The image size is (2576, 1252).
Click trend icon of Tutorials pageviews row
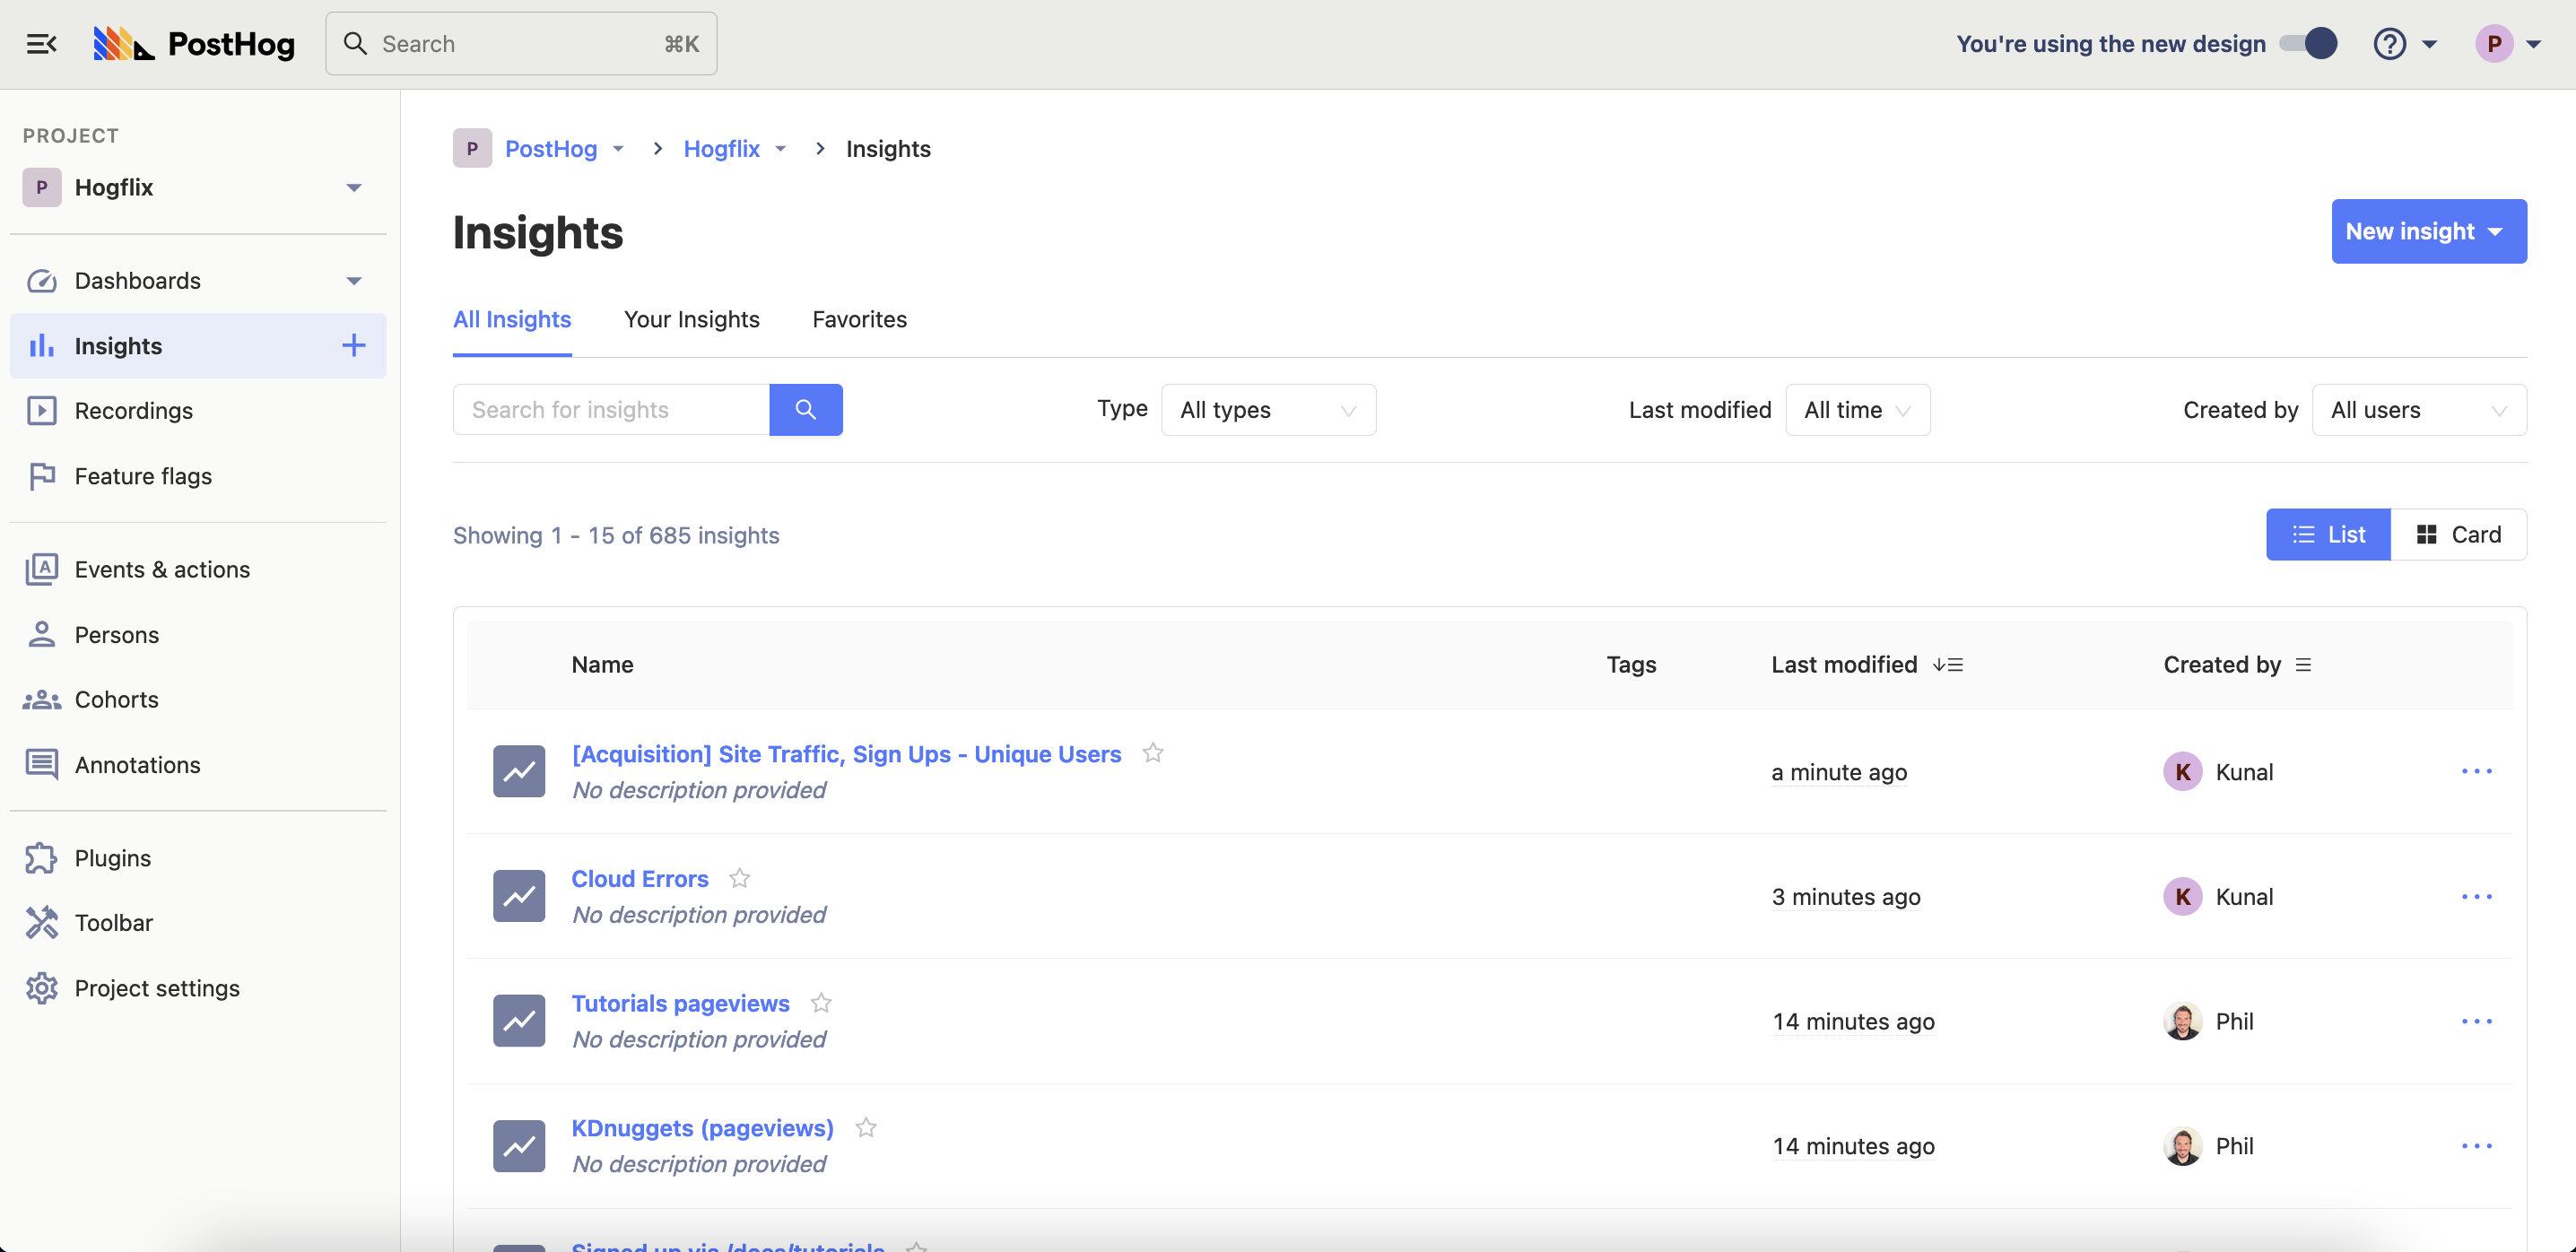(x=519, y=1020)
